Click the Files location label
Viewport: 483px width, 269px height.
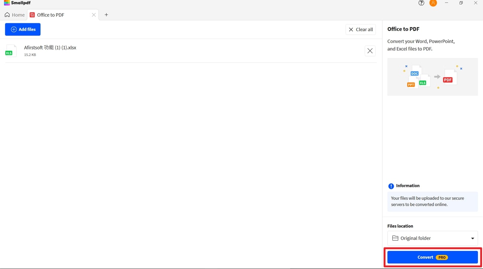coord(400,226)
